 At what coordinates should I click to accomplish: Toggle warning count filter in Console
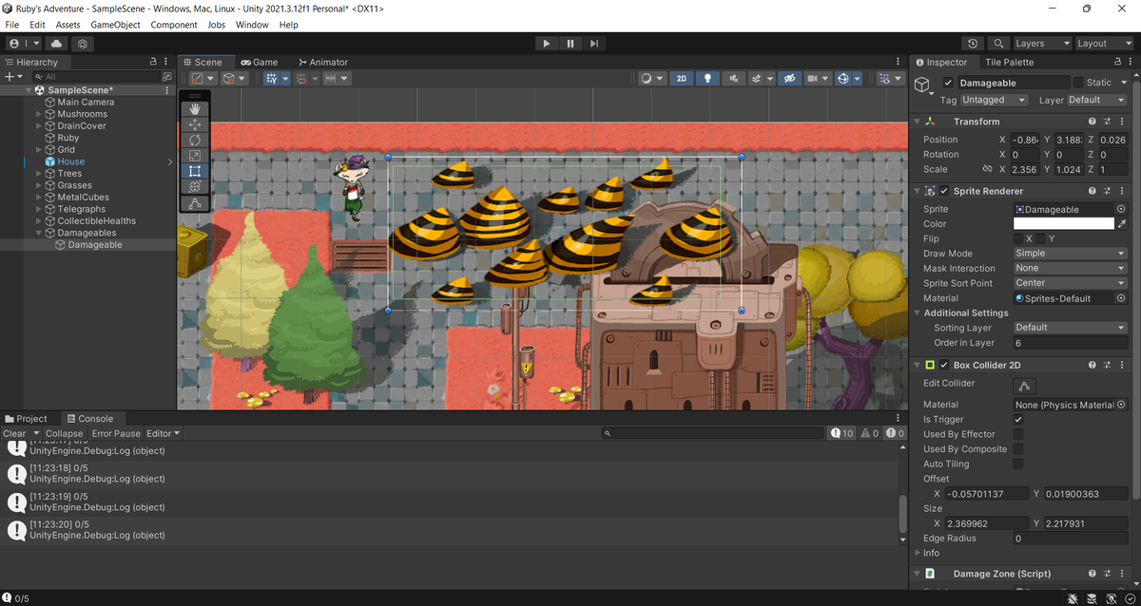click(870, 433)
